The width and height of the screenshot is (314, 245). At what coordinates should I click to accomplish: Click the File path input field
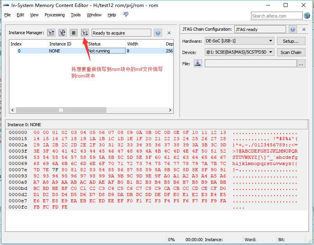pyautogui.click(x=251, y=64)
